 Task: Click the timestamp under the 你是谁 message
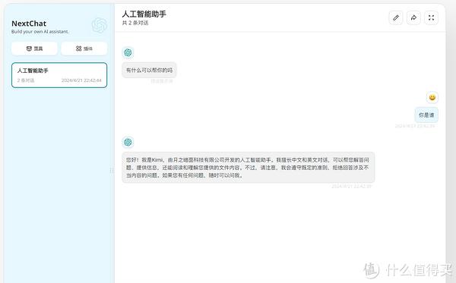415,126
